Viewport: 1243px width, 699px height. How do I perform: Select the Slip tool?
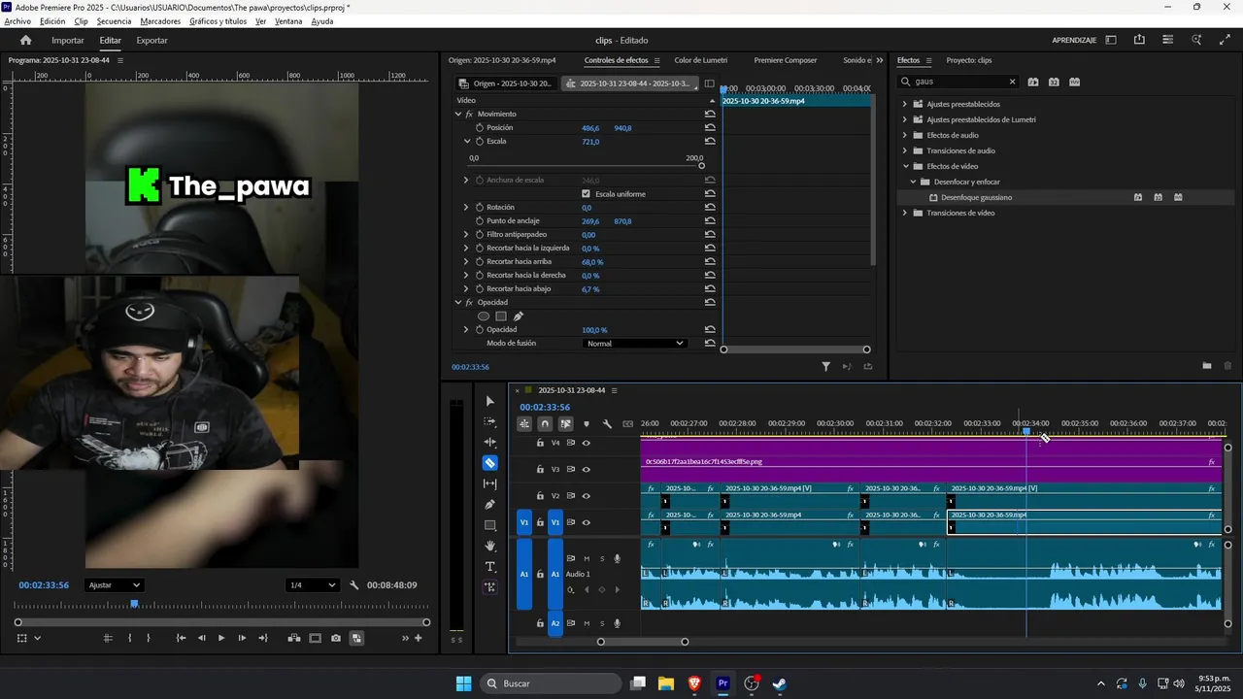click(x=489, y=483)
